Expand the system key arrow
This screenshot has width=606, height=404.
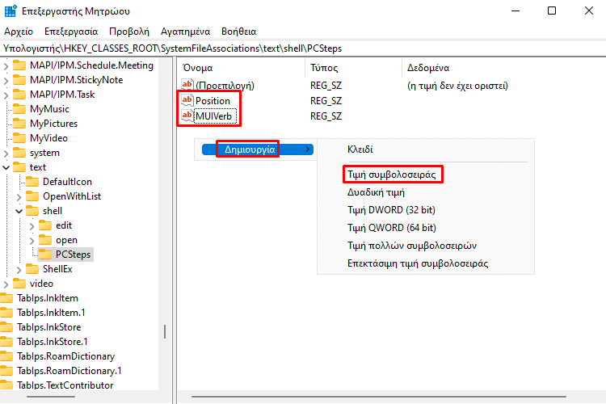[6, 154]
